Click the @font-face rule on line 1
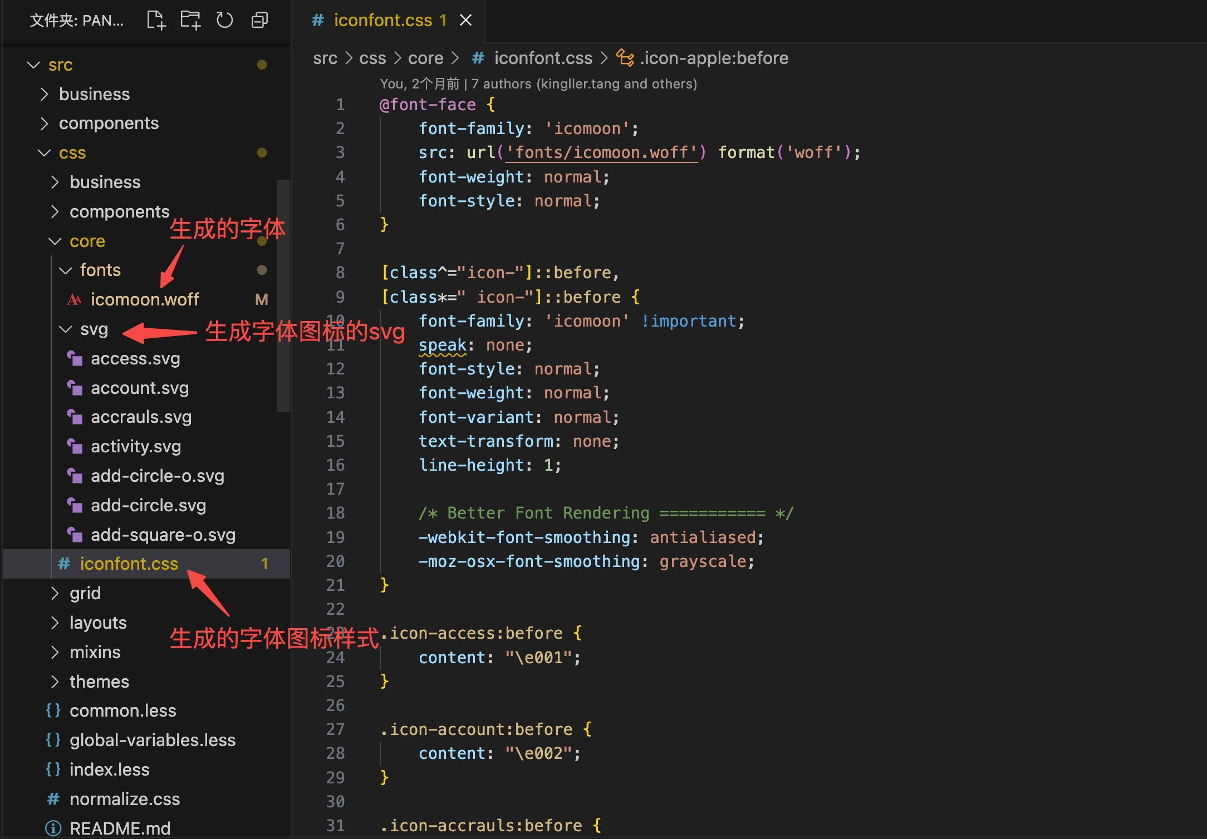This screenshot has width=1207, height=839. click(x=428, y=105)
